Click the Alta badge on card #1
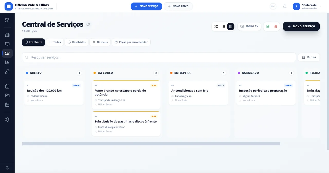The height and width of the screenshot is (173, 329). (x=154, y=86)
